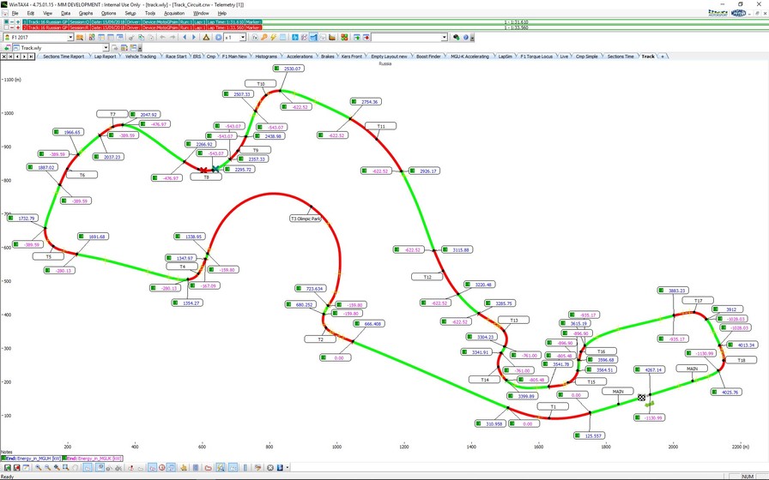
Task: Click the red arrow export icon
Action: (366, 37)
